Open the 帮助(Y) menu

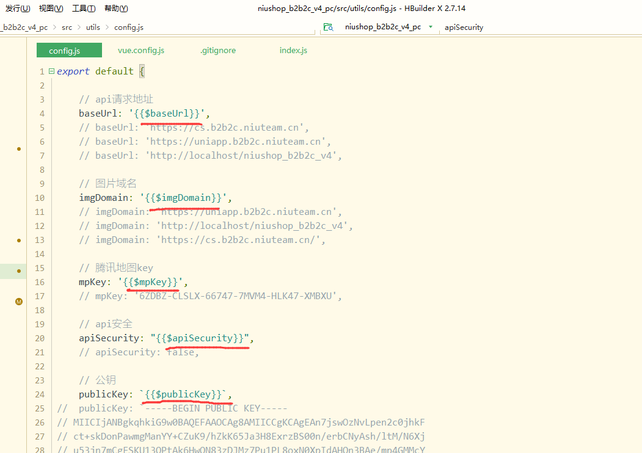(116, 9)
